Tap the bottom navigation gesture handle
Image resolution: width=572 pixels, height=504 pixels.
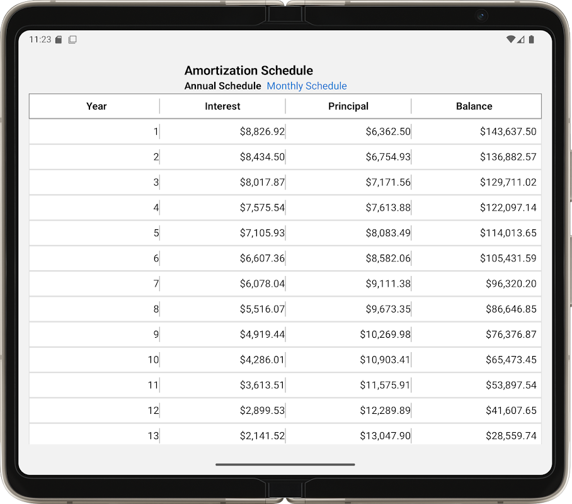[x=285, y=464]
